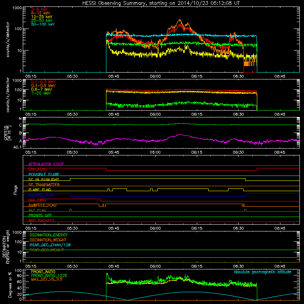Click the 05:30 tick under the decimation plot

coord(72,266)
